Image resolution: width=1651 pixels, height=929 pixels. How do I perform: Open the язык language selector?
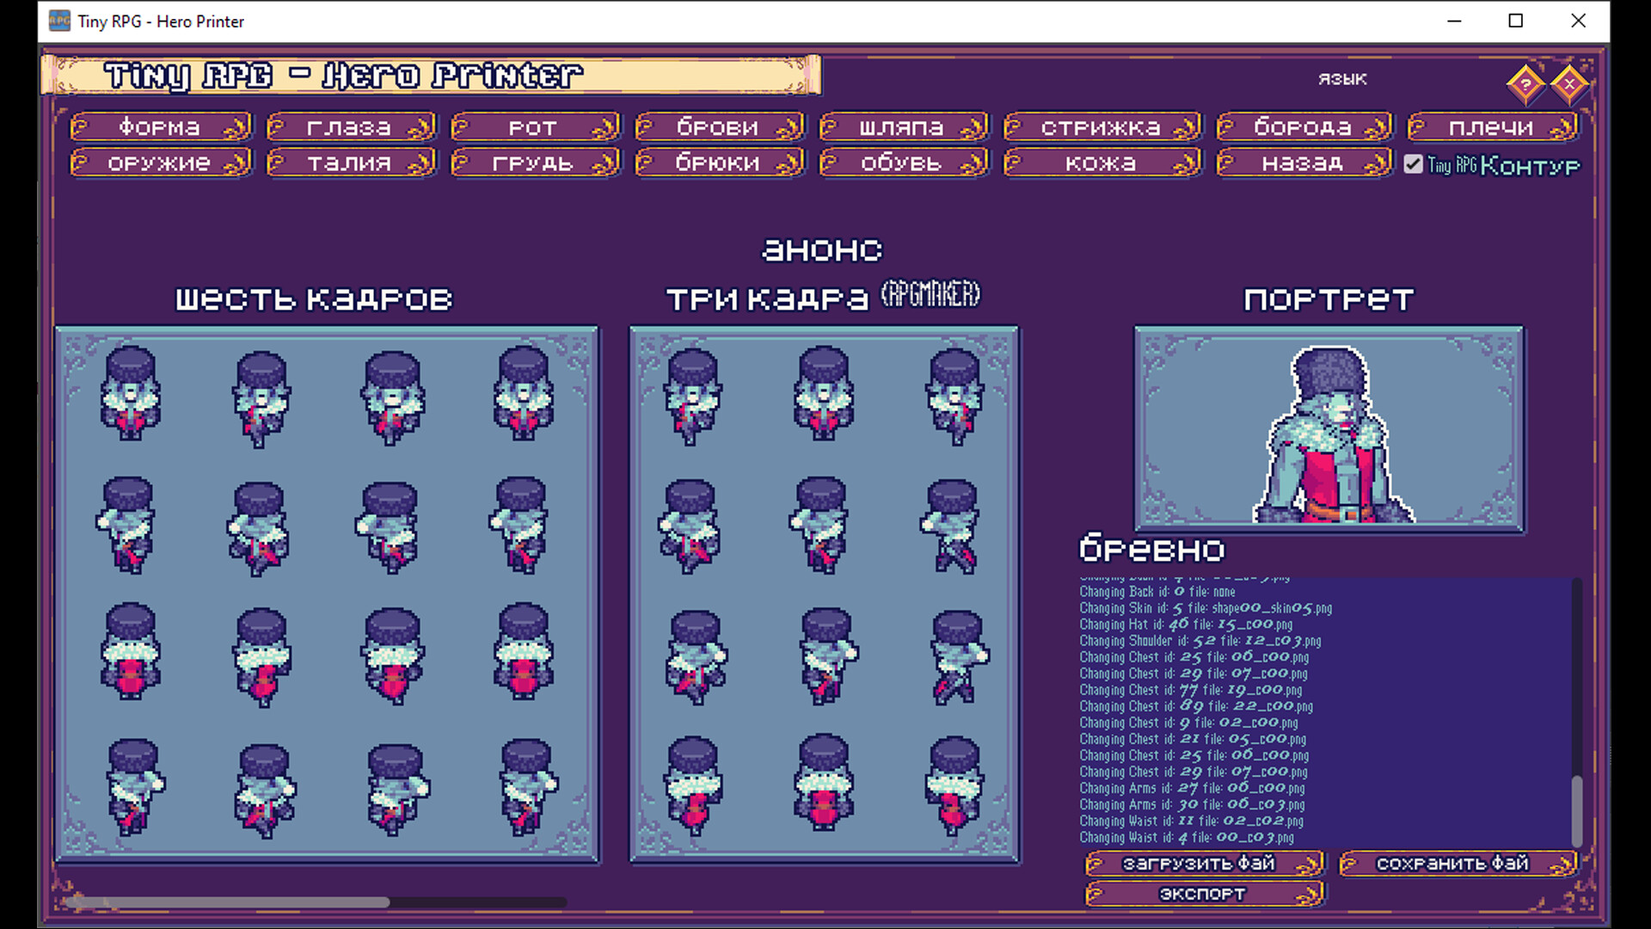tap(1342, 78)
